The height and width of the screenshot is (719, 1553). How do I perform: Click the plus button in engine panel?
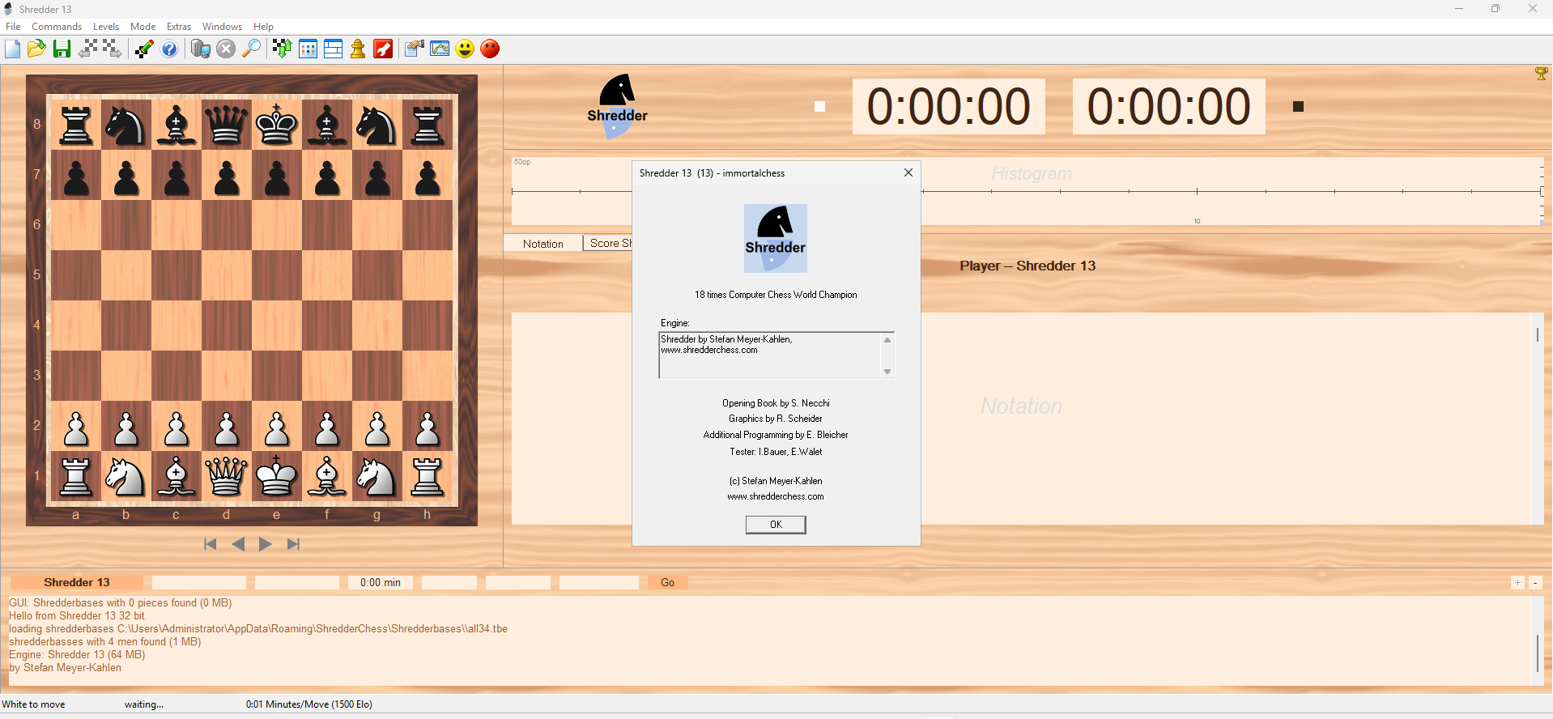point(1517,583)
